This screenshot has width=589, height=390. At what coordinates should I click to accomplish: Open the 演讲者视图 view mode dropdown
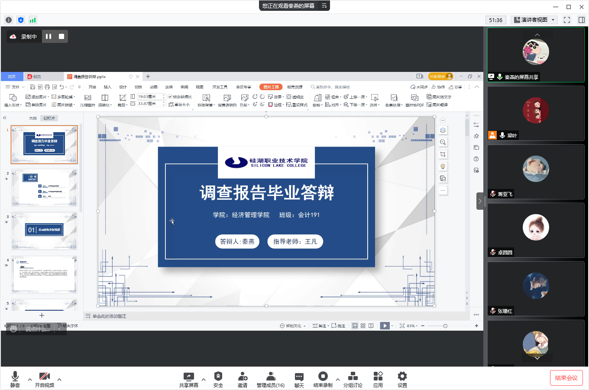coord(534,19)
